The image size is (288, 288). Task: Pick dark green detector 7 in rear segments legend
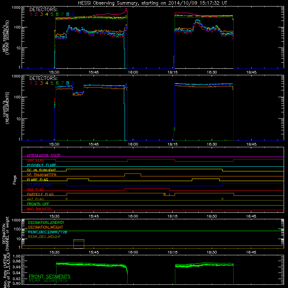62,83
